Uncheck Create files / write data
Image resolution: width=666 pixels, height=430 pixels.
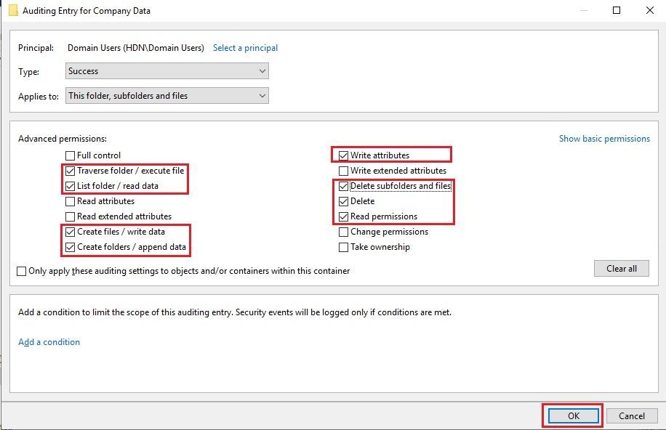tap(70, 232)
